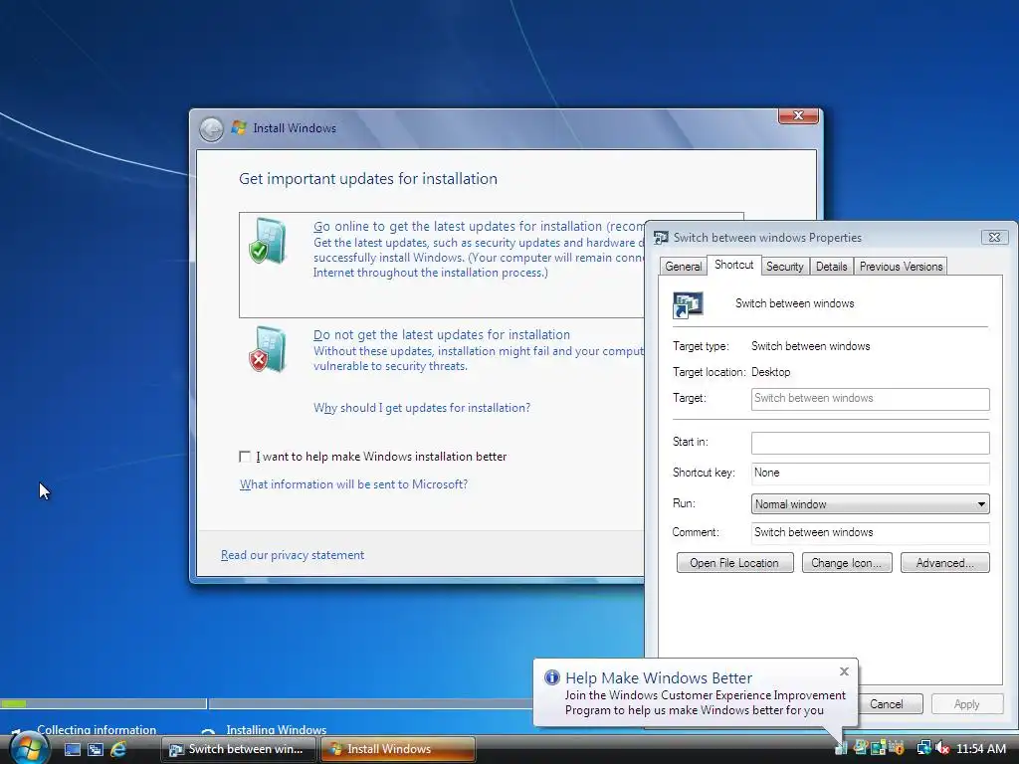This screenshot has width=1019, height=764.
Task: Click the Apply button
Action: (966, 704)
